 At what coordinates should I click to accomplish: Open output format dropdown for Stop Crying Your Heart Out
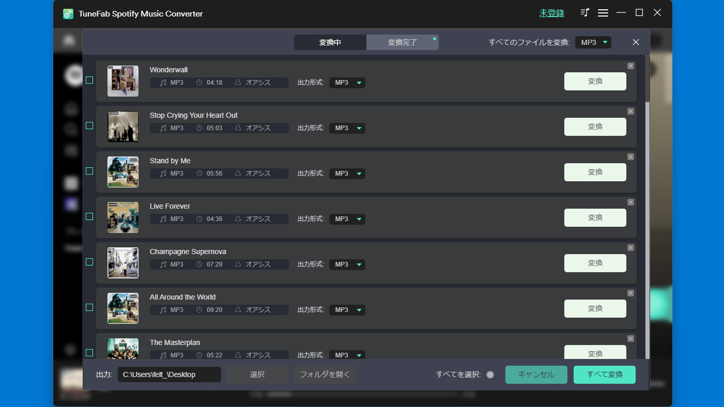tap(347, 128)
